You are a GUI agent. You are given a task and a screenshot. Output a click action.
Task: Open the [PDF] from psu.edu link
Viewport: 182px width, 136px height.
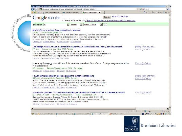pos(145,47)
